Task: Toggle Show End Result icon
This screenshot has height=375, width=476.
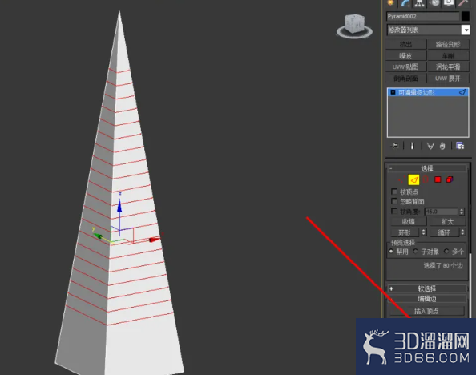Action: point(412,146)
